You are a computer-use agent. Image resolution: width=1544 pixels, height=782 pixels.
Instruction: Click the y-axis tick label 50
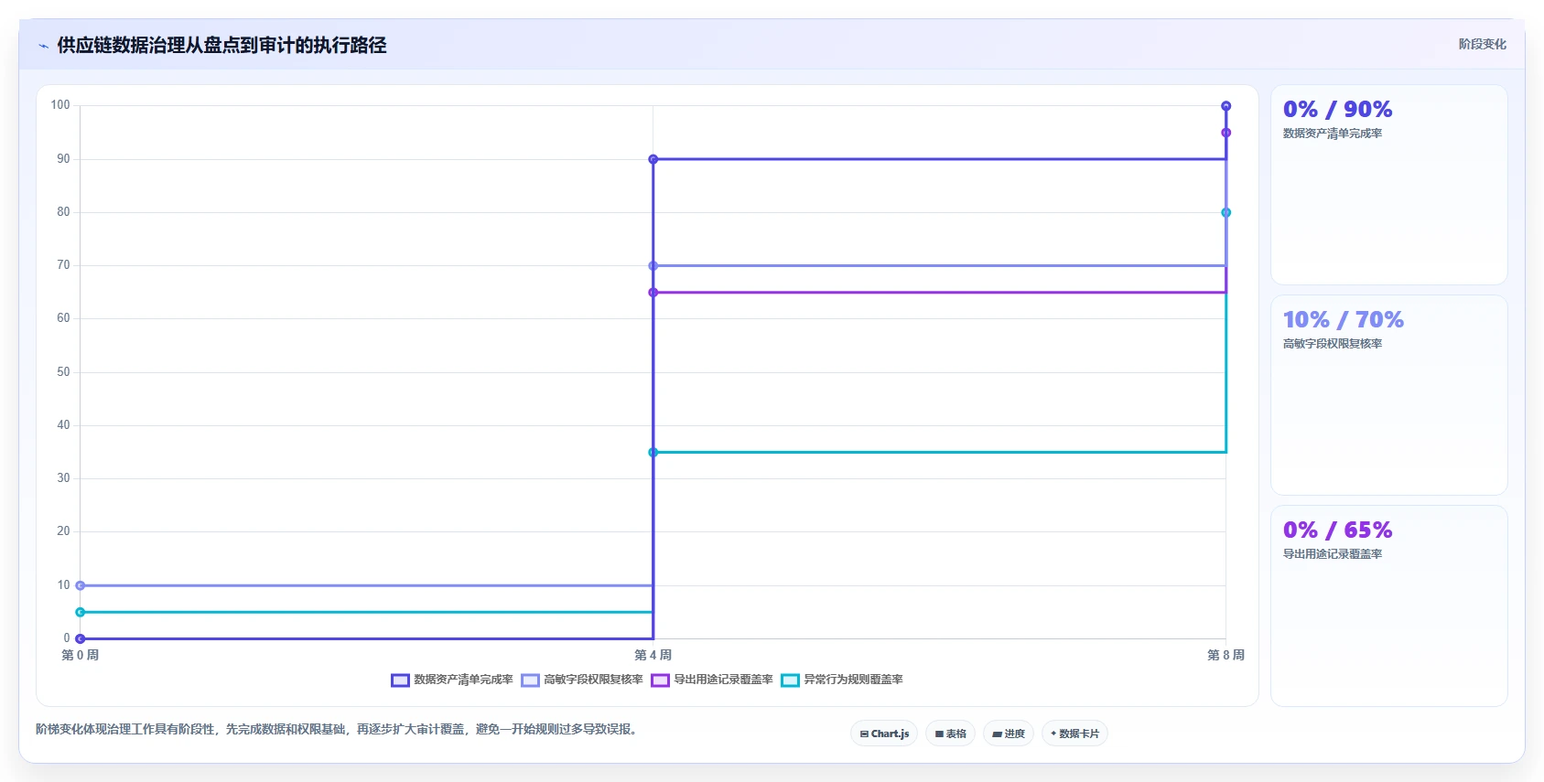tap(63, 372)
